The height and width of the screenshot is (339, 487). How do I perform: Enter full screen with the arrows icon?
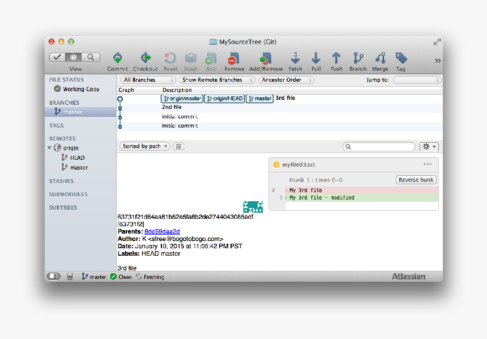point(437,42)
